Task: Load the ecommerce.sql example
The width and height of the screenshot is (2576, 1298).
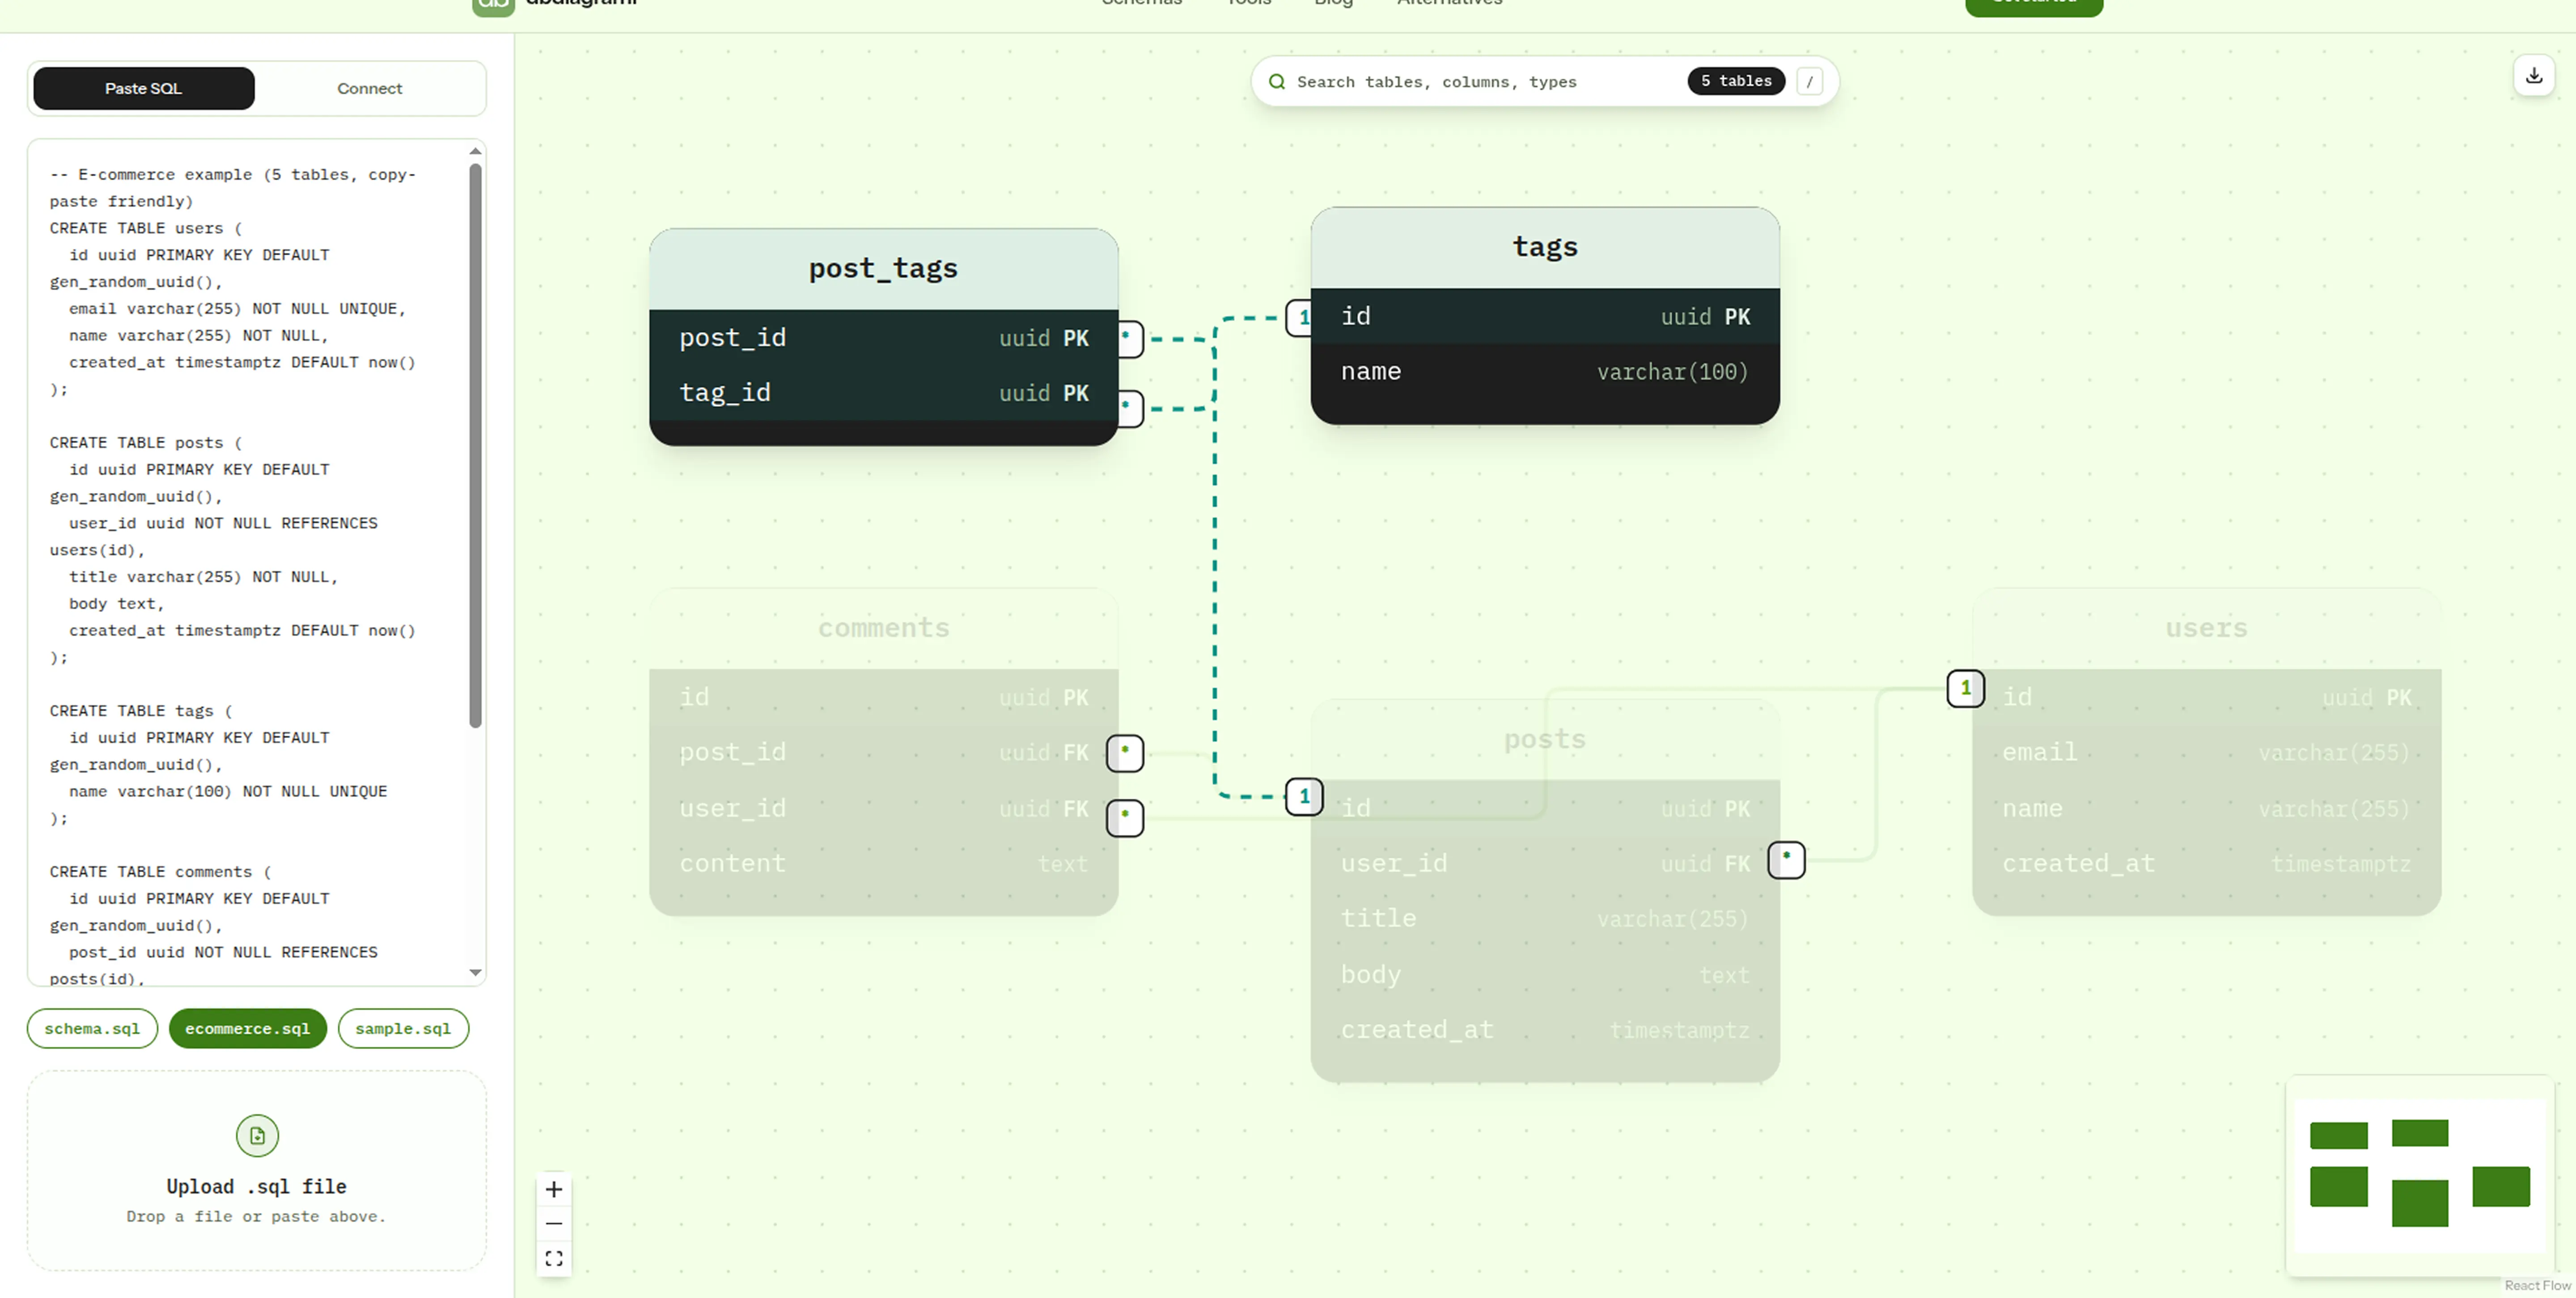Action: 248,1028
